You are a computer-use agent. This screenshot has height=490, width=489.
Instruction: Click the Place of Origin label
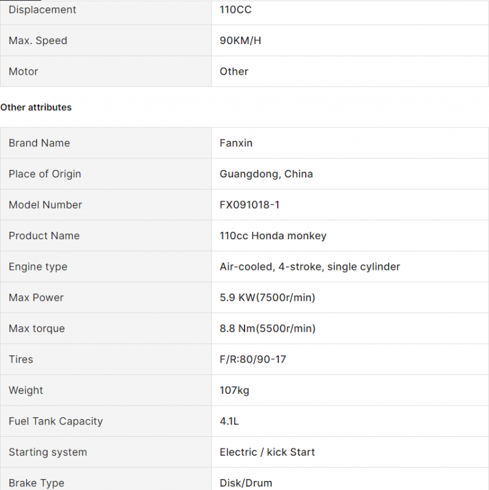coord(45,174)
